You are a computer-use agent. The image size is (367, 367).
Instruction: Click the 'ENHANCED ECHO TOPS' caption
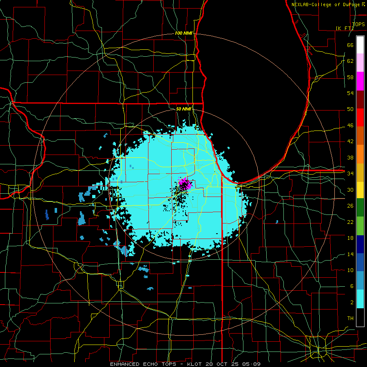tap(143, 364)
